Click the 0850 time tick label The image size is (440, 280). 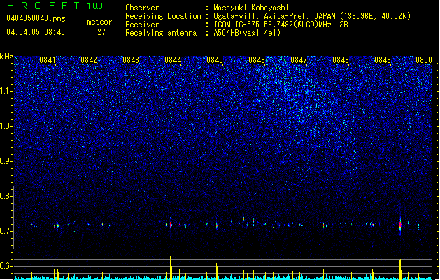pyautogui.click(x=424, y=60)
